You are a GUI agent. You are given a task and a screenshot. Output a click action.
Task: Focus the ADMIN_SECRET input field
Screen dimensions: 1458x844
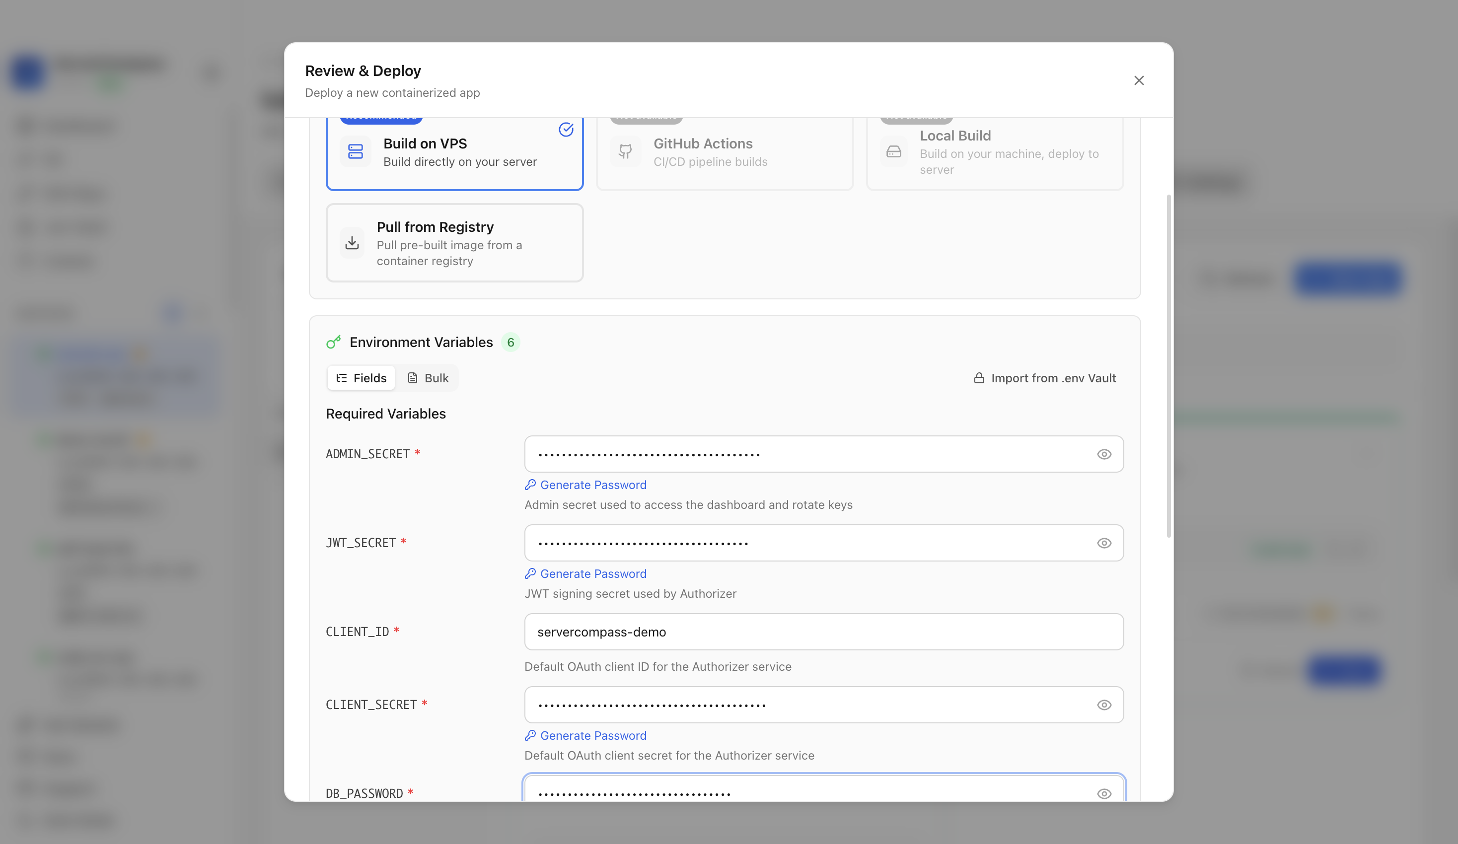(x=824, y=454)
